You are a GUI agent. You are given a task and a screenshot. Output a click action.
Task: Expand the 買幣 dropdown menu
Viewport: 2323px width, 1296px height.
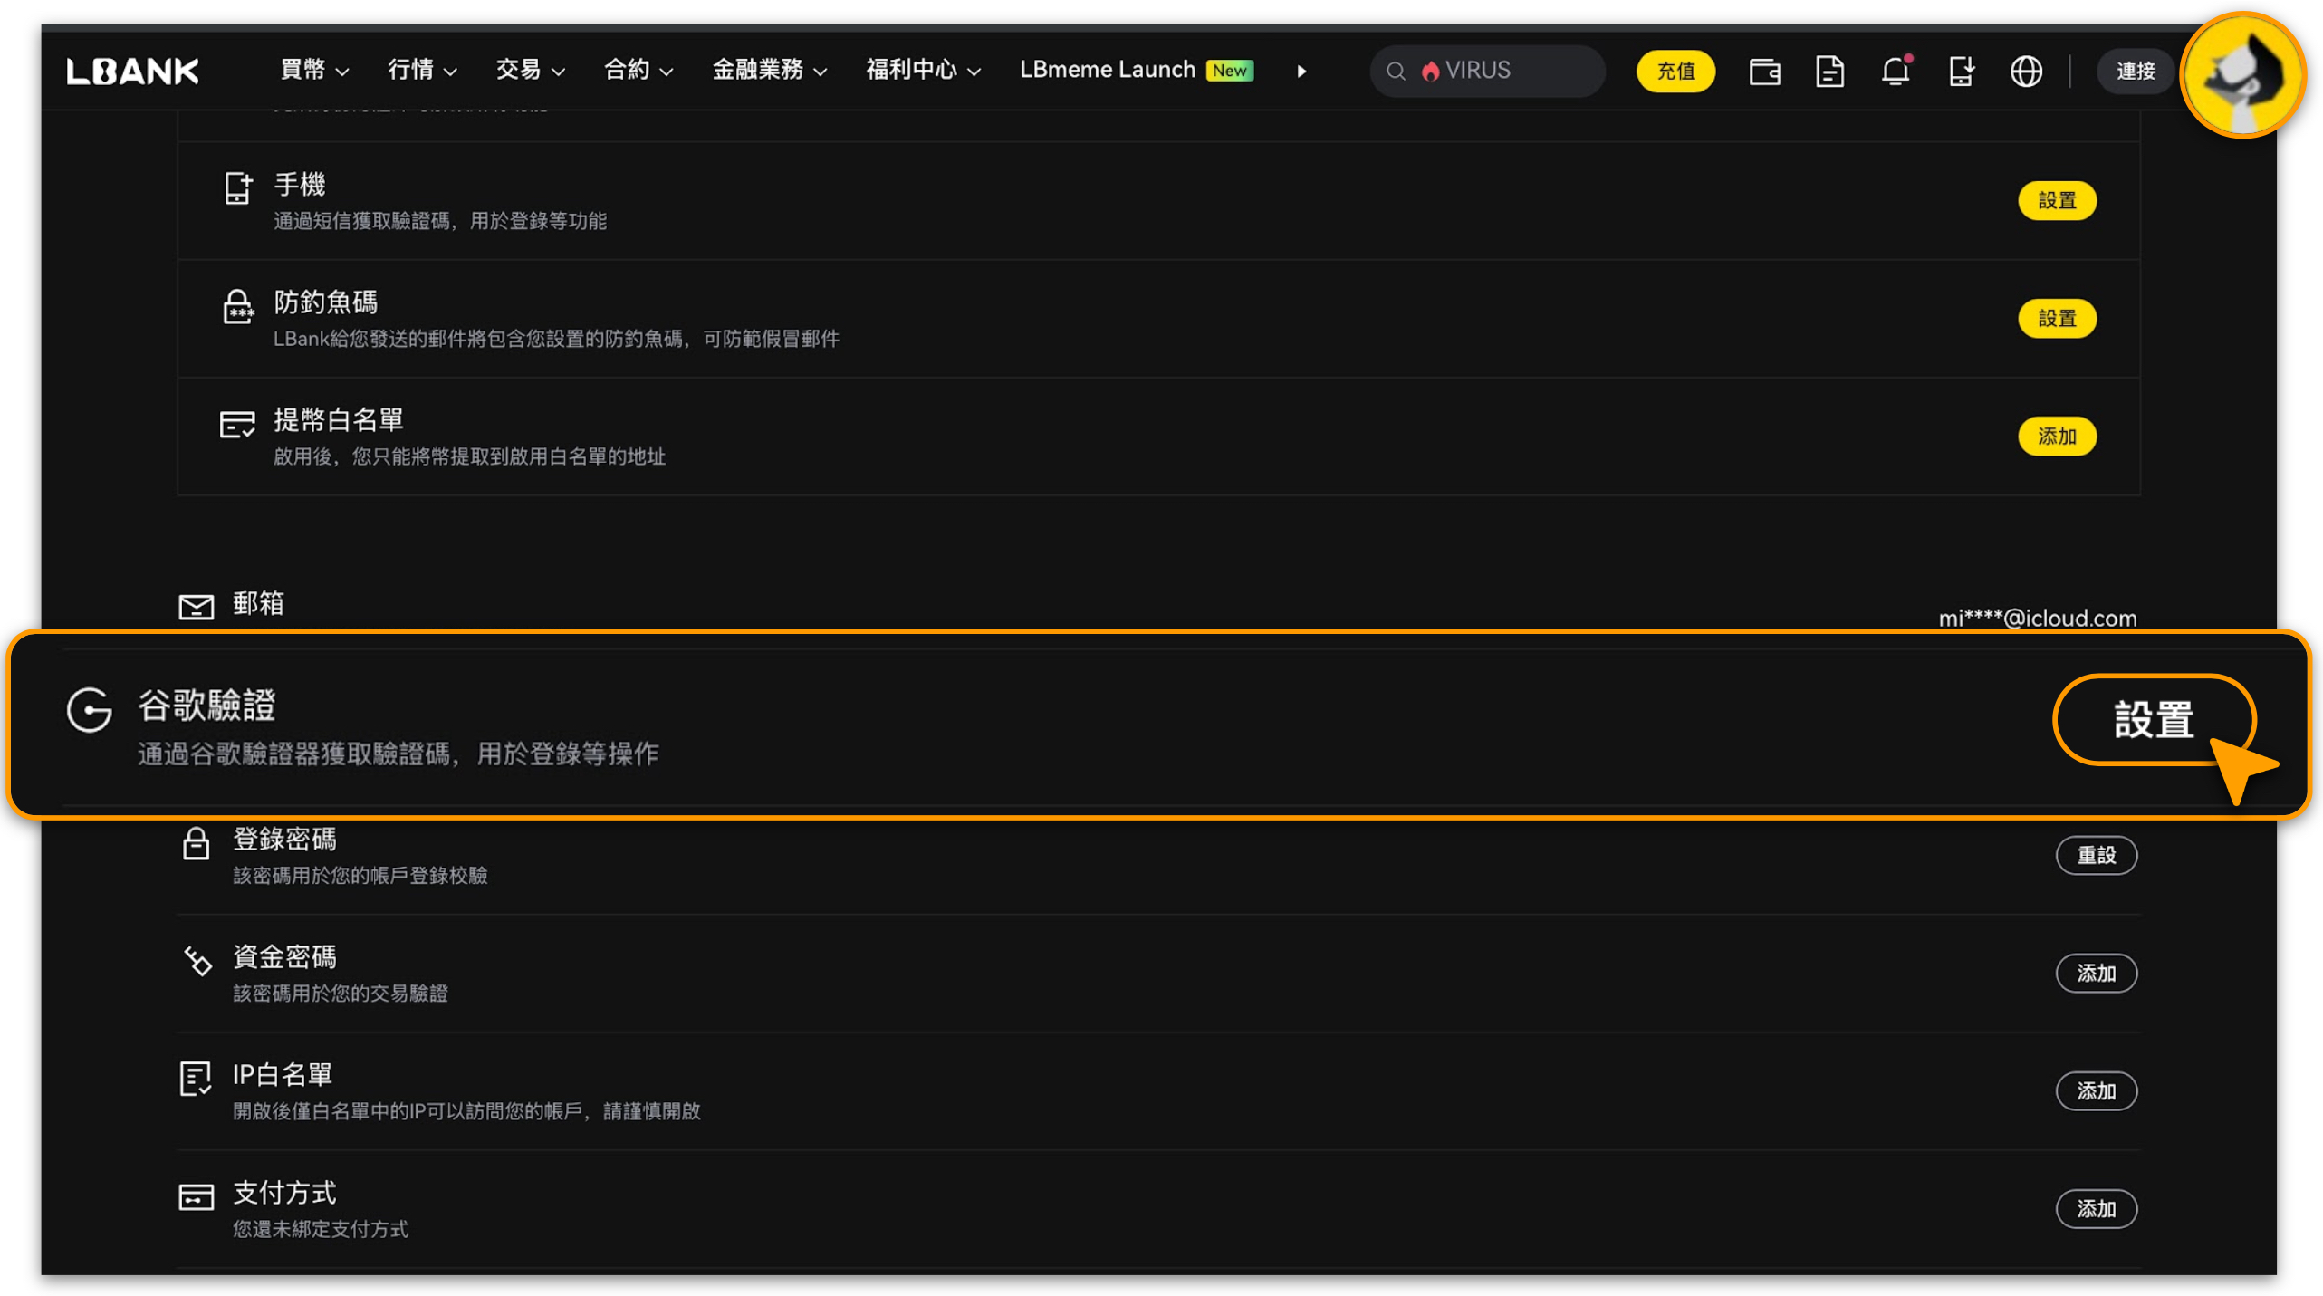pyautogui.click(x=313, y=70)
